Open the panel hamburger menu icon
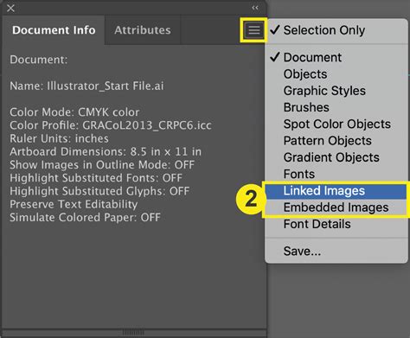This screenshot has width=410, height=338. click(253, 30)
